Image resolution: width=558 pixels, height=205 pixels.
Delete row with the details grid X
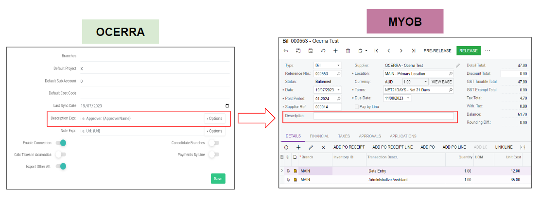pos(323,147)
